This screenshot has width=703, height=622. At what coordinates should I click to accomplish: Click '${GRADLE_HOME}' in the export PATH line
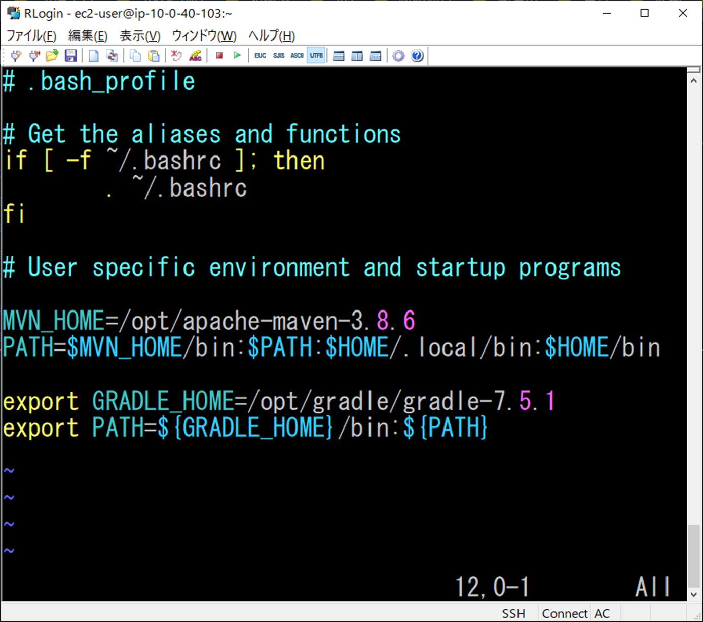click(x=246, y=428)
